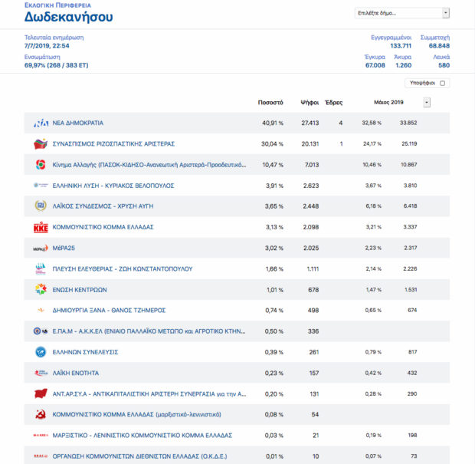
Task: Click the 33.852 May votes value
Action: coord(408,123)
